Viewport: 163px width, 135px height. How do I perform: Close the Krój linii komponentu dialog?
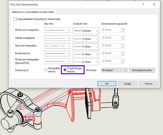[154, 4]
